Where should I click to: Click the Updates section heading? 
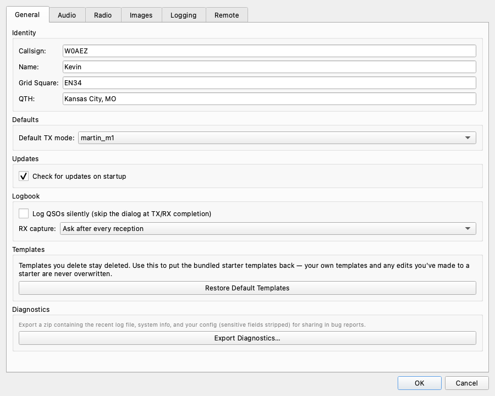click(25, 159)
